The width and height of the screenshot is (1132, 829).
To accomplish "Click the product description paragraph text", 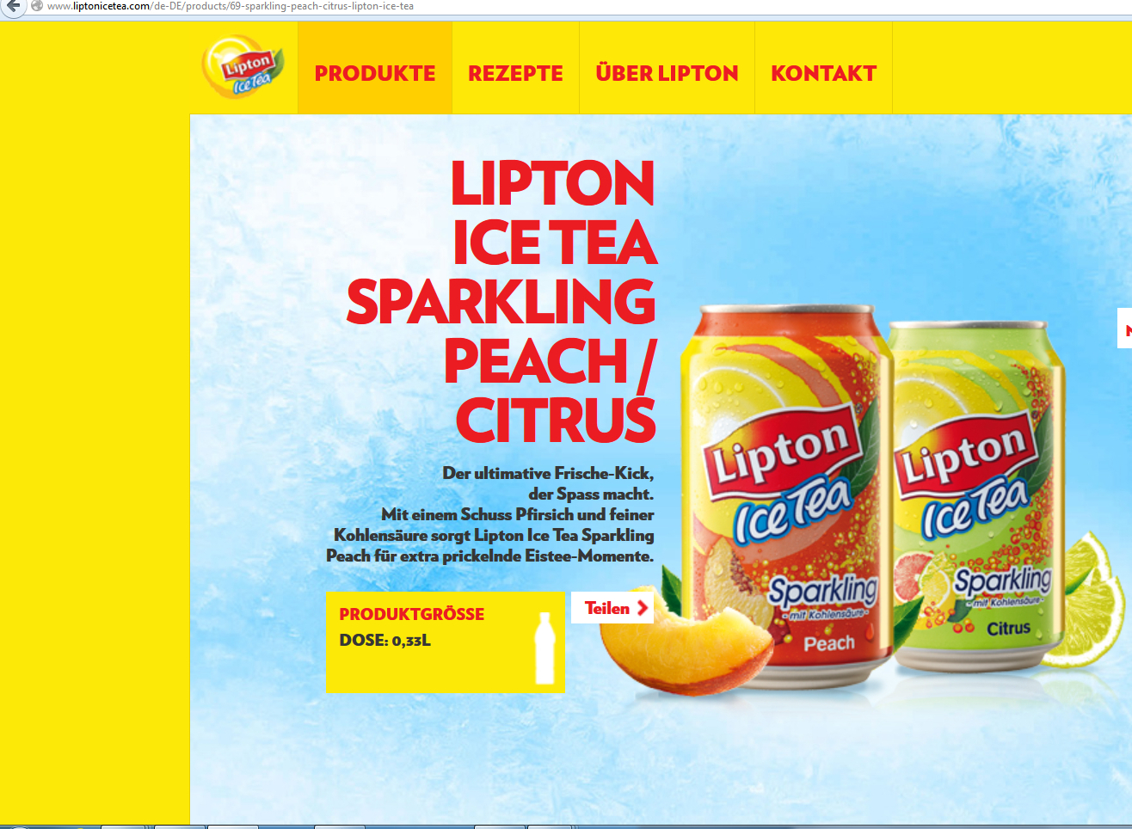I will pos(490,514).
